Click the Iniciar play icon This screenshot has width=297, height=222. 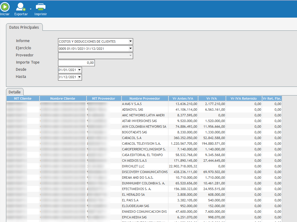pos(4,7)
